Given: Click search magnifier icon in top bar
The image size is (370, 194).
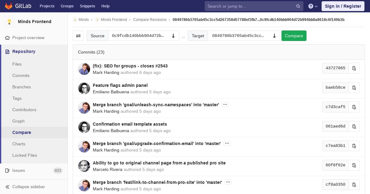Looking at the screenshot, I should click(x=298, y=6).
